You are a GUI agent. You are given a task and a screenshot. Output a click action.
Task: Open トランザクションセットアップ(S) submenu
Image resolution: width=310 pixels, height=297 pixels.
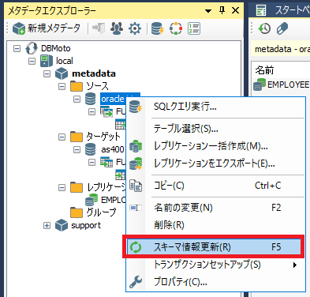click(x=215, y=265)
